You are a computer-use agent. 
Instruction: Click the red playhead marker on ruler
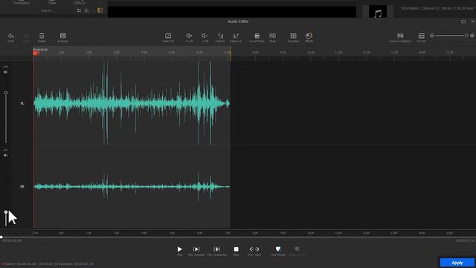coord(36,53)
